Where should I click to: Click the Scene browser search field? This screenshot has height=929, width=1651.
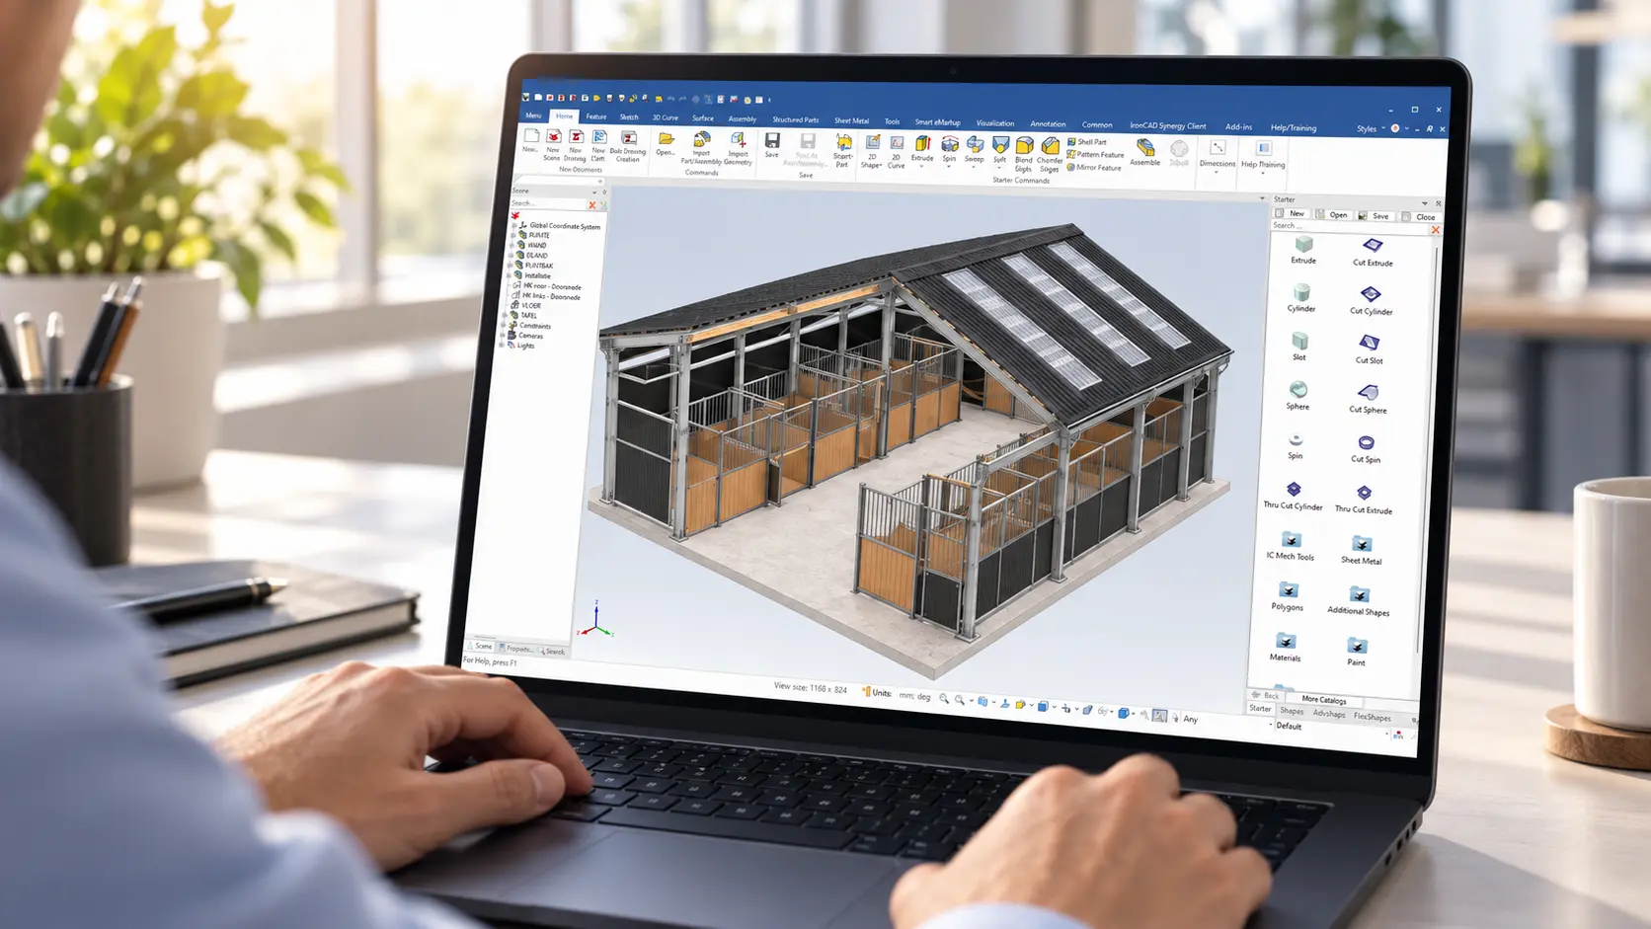click(x=548, y=202)
